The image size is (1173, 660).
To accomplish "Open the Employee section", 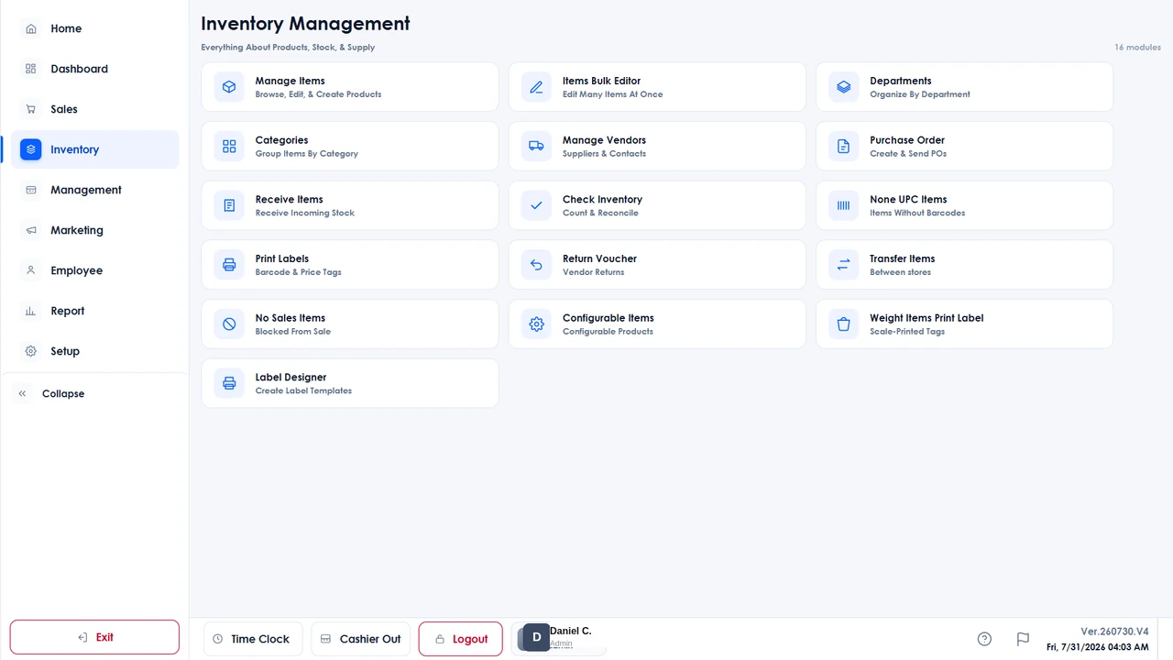I will [x=95, y=270].
